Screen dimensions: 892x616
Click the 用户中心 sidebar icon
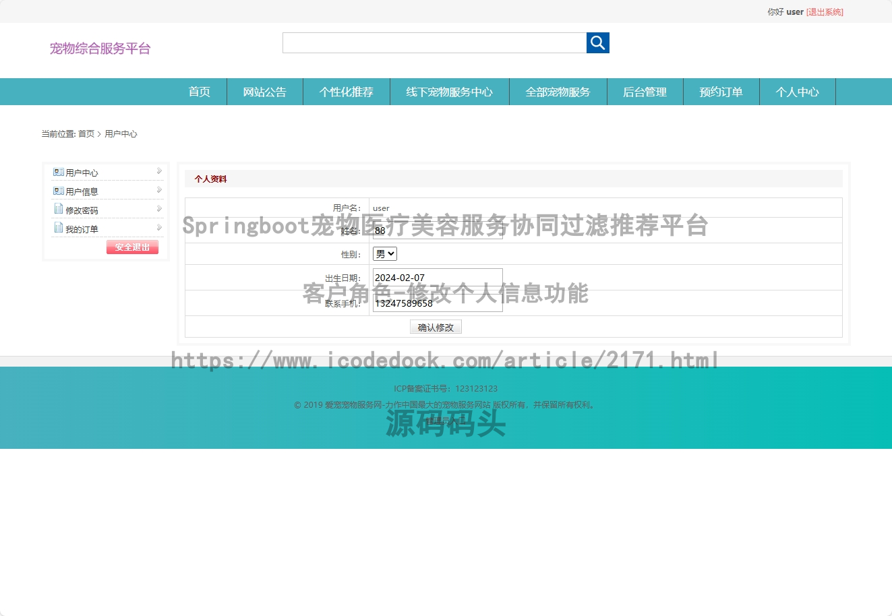coord(59,173)
